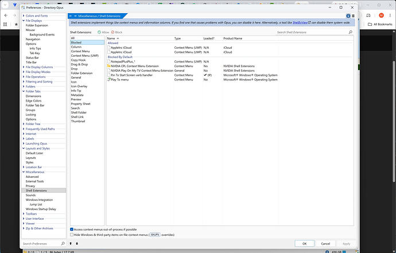Screen dimensions: 396x253
Task: Expand the Colors and Fonts category
Action: pyautogui.click(x=24, y=15)
